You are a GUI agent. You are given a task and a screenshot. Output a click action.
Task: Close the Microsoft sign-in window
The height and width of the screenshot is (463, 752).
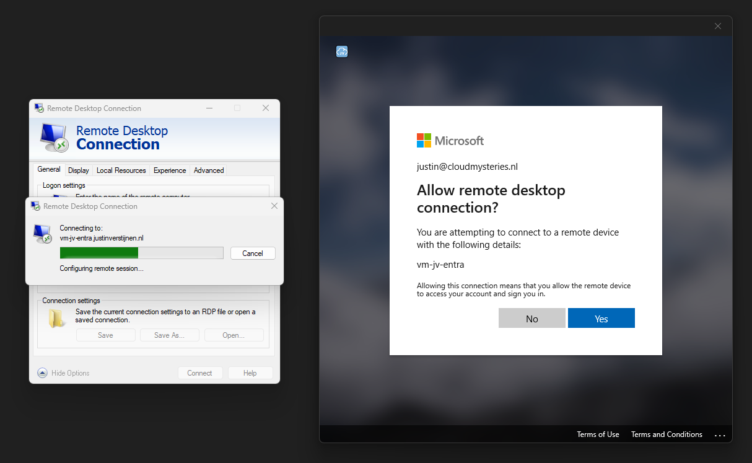pos(718,26)
